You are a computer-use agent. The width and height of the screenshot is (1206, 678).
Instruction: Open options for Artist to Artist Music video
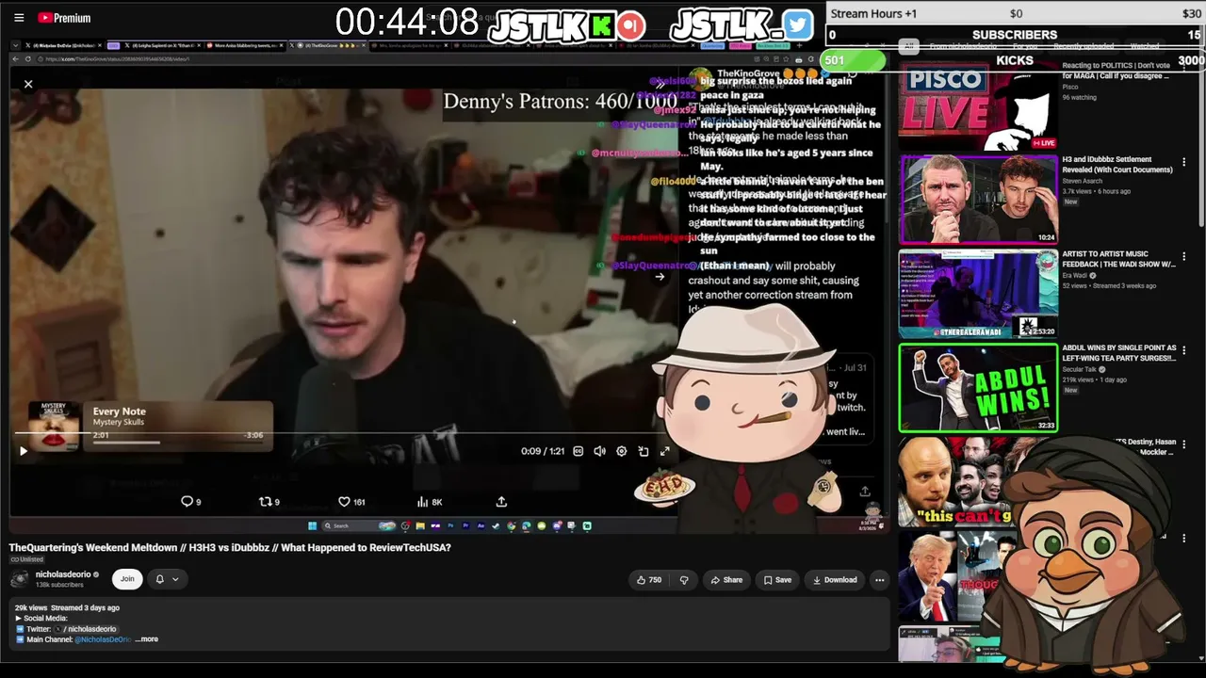[x=1184, y=255]
